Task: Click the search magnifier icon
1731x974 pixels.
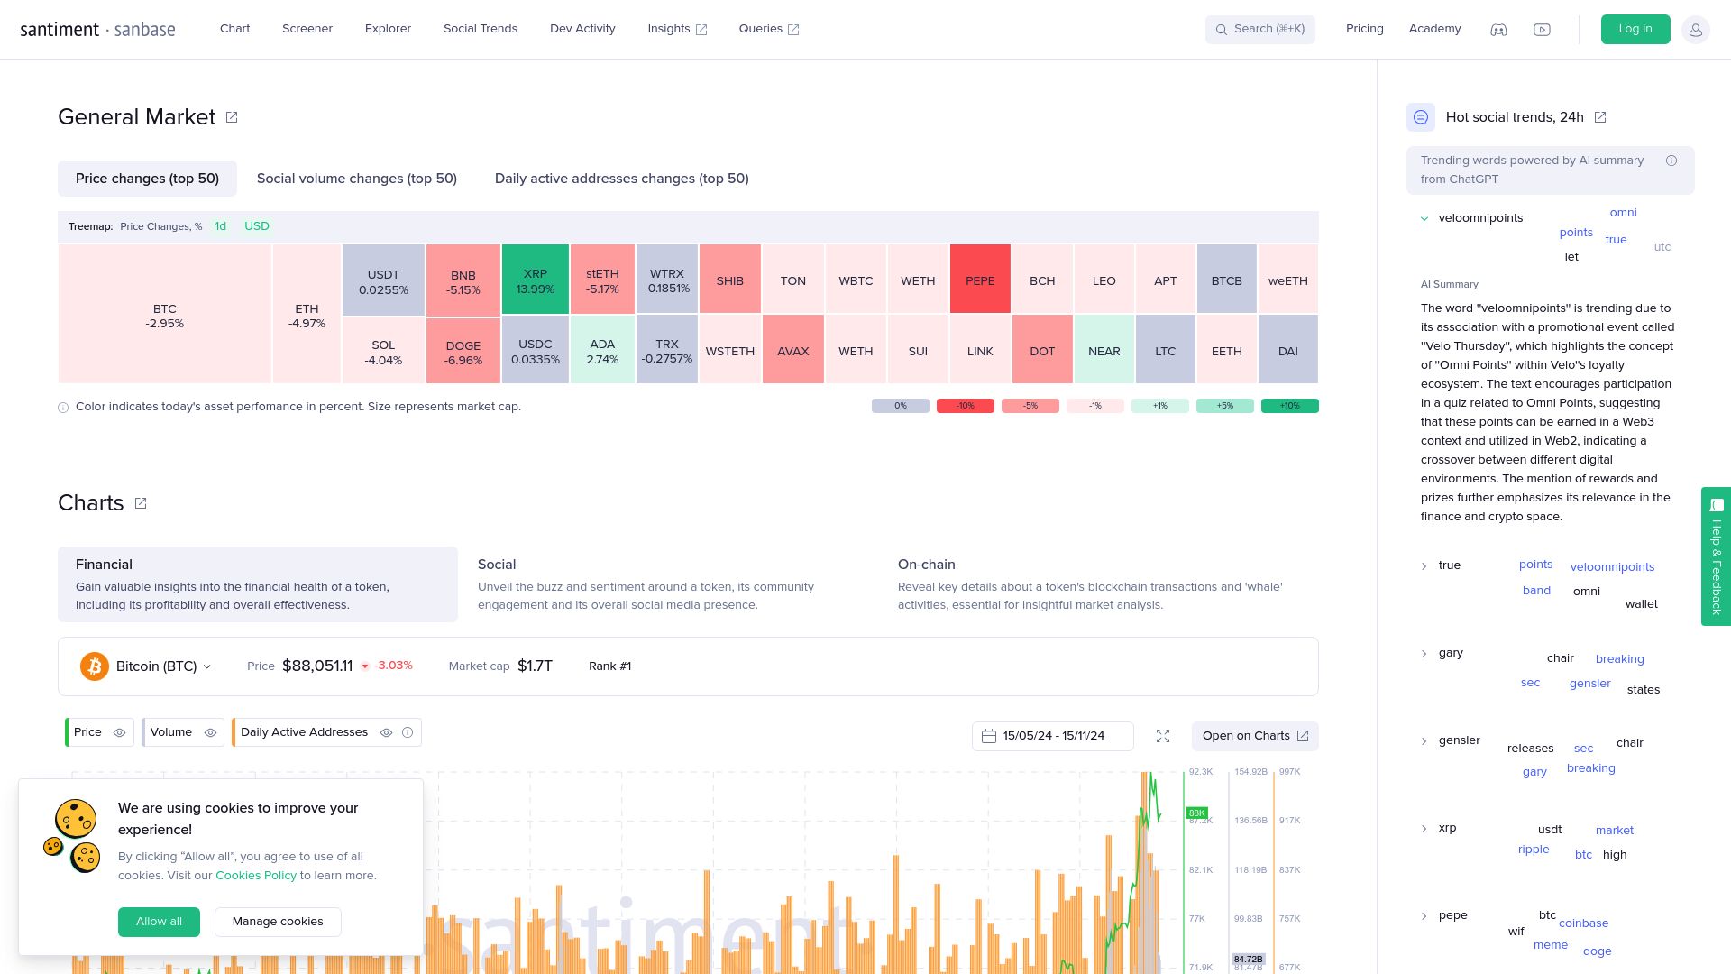Action: point(1222,30)
